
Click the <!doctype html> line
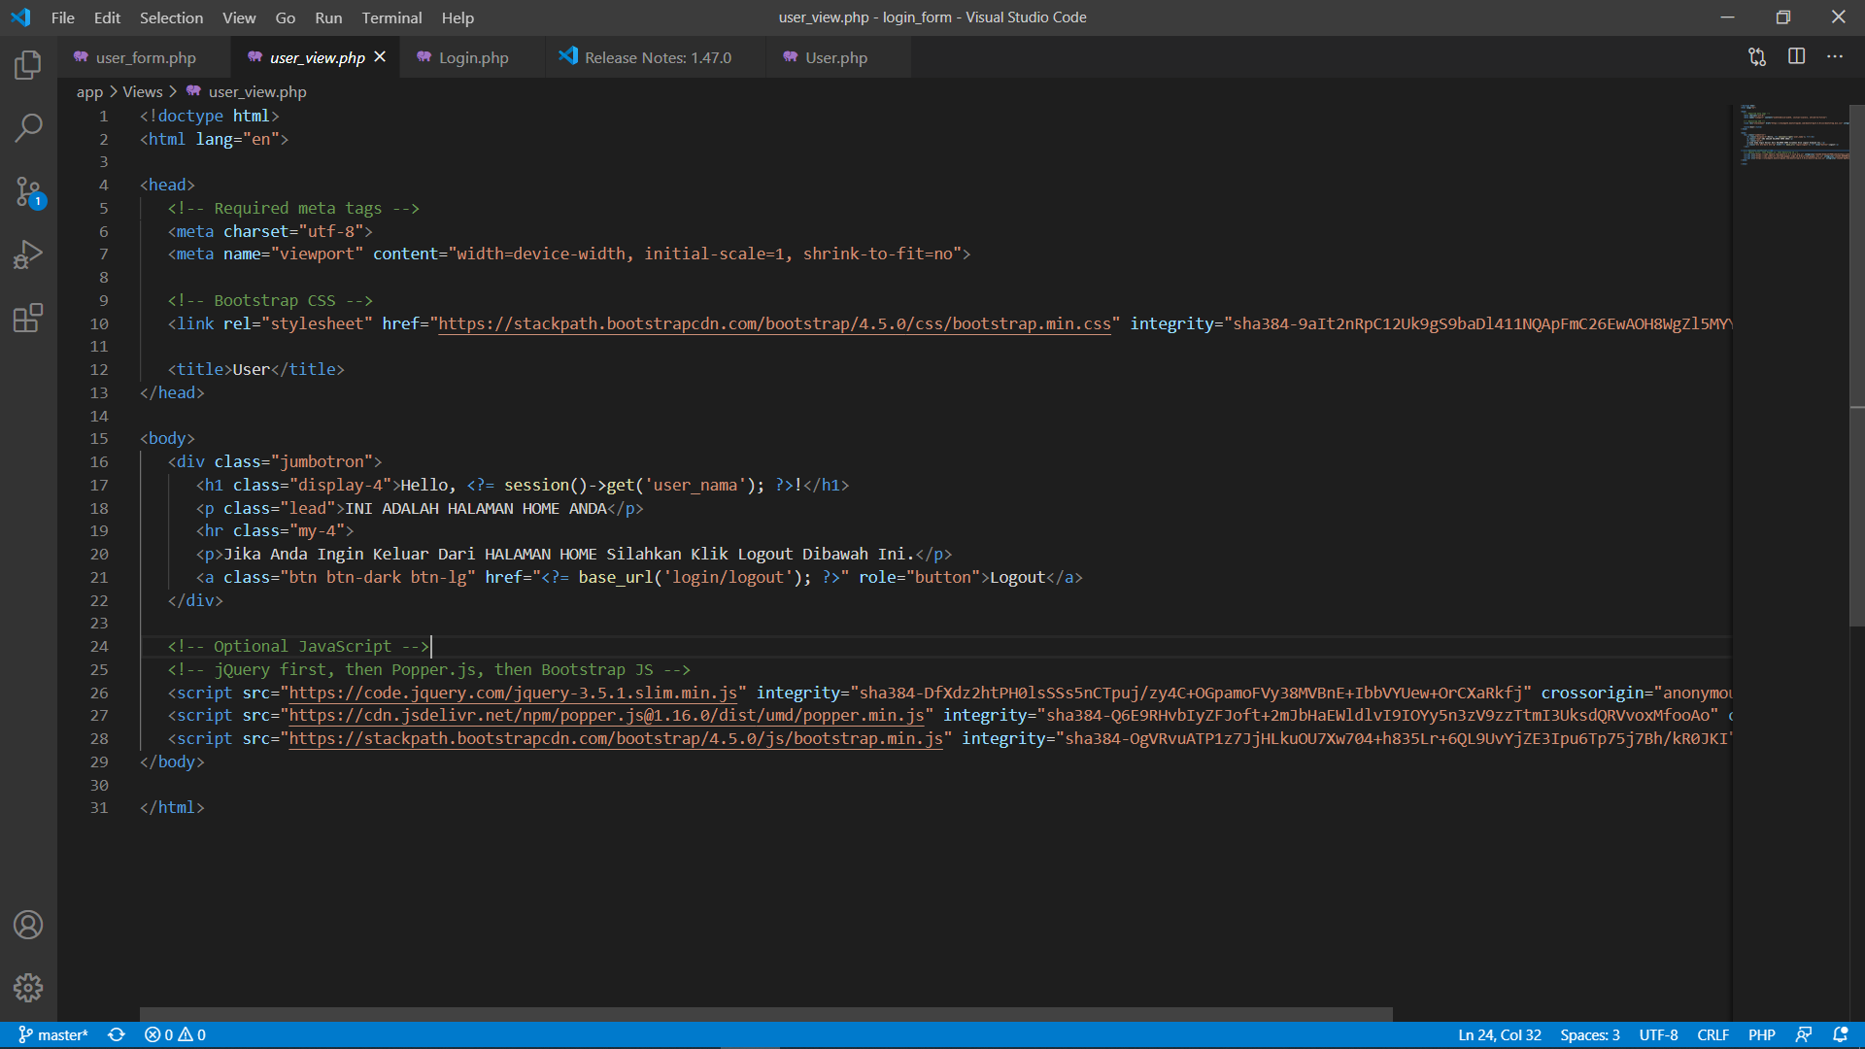[x=210, y=116]
